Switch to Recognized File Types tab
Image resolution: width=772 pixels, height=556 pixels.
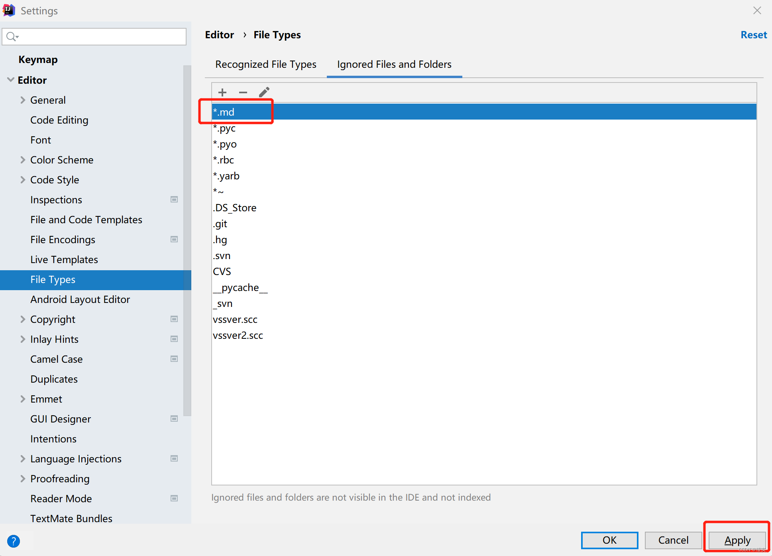click(x=266, y=64)
